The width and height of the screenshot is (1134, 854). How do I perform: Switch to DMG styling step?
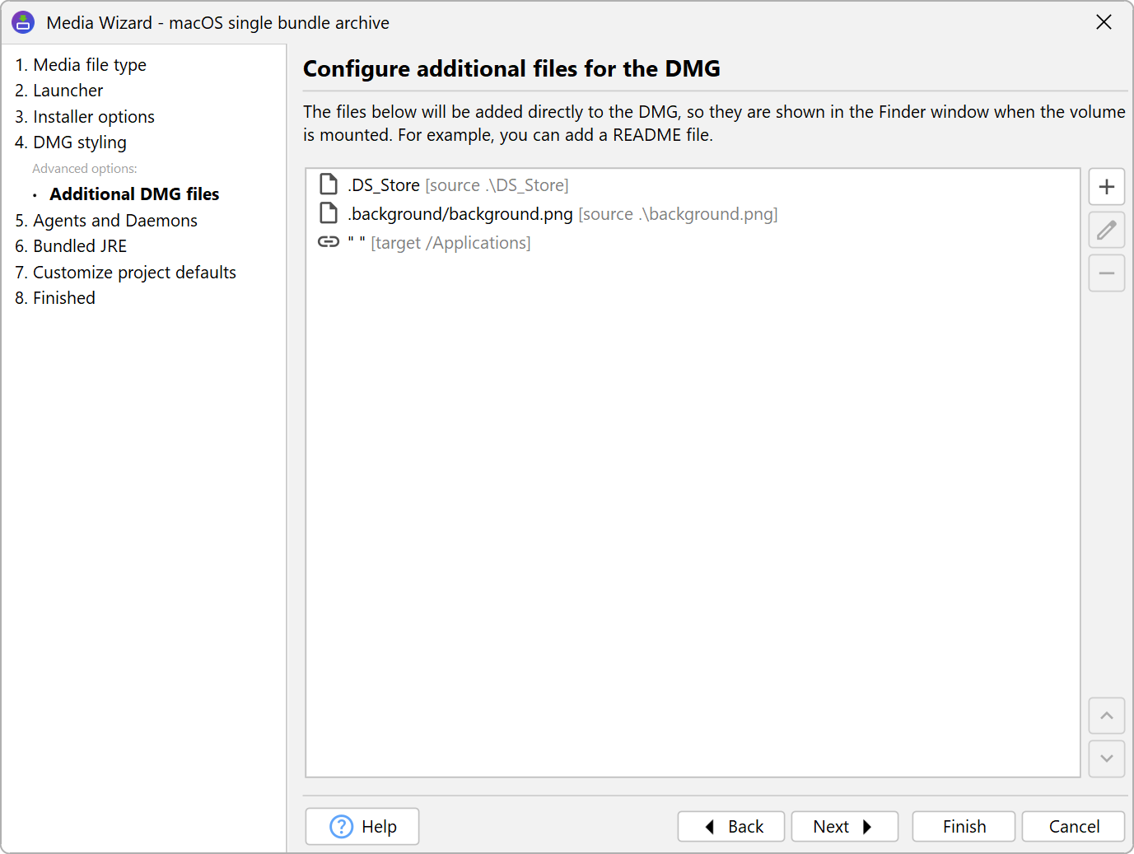point(71,142)
